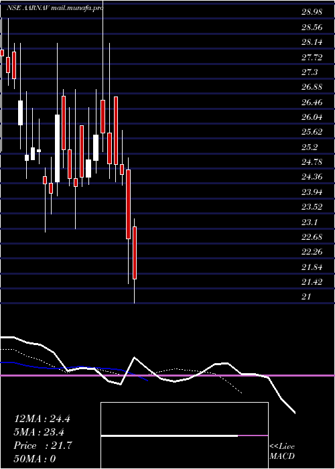Screen dimensions: 335x469
Task: Click the 28.14 price axis label
Action: (312, 42)
